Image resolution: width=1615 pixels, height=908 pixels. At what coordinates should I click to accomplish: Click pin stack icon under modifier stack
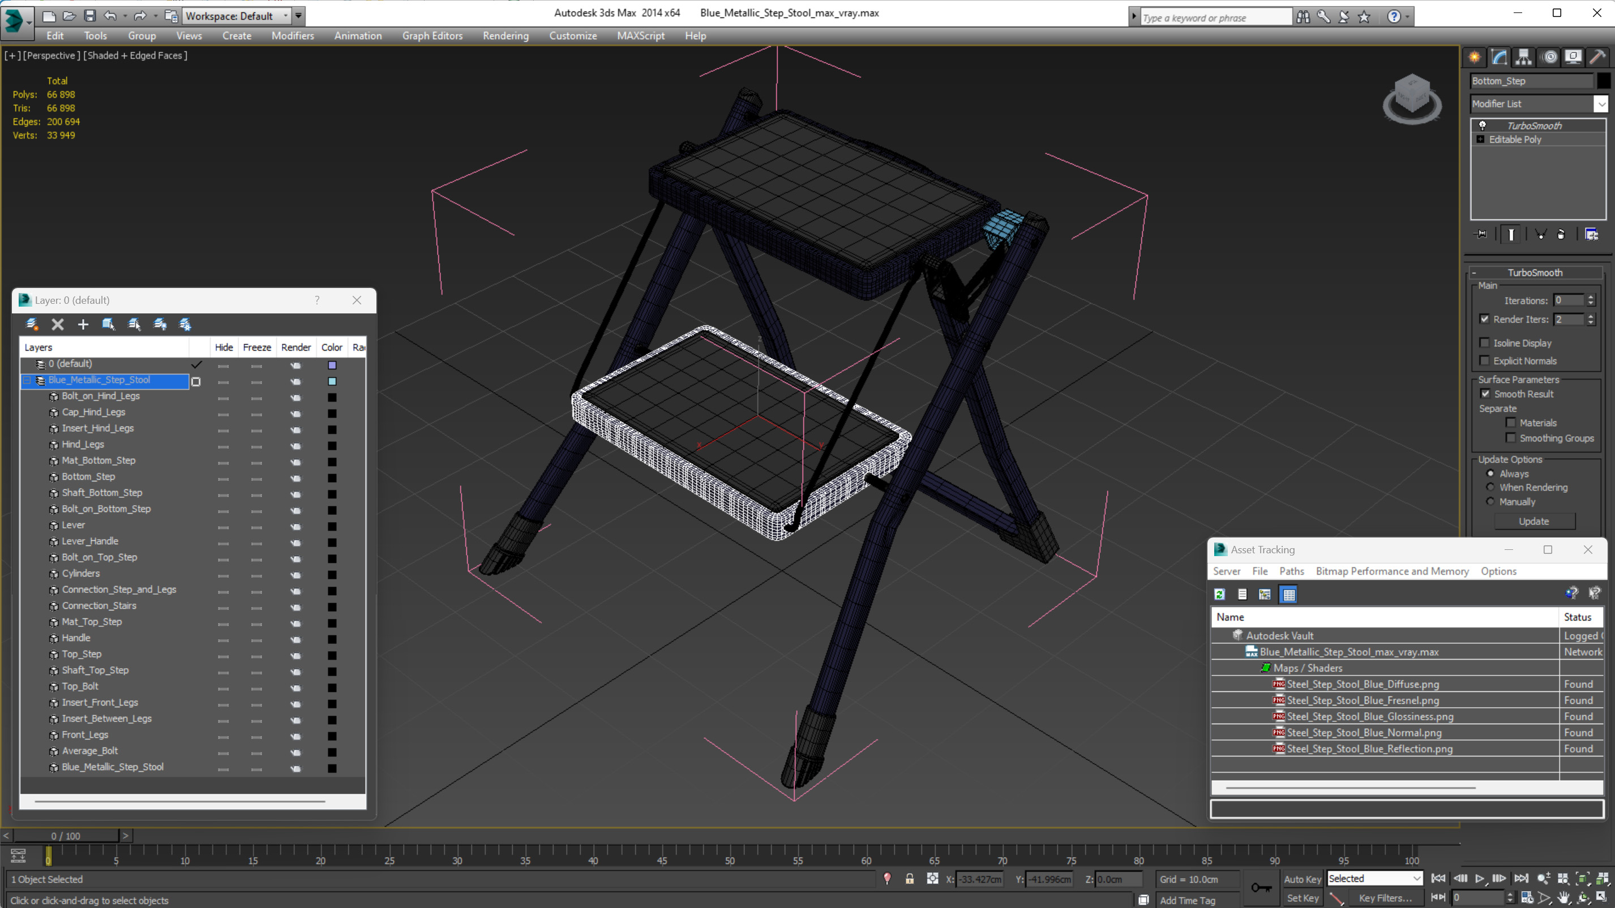click(x=1481, y=234)
